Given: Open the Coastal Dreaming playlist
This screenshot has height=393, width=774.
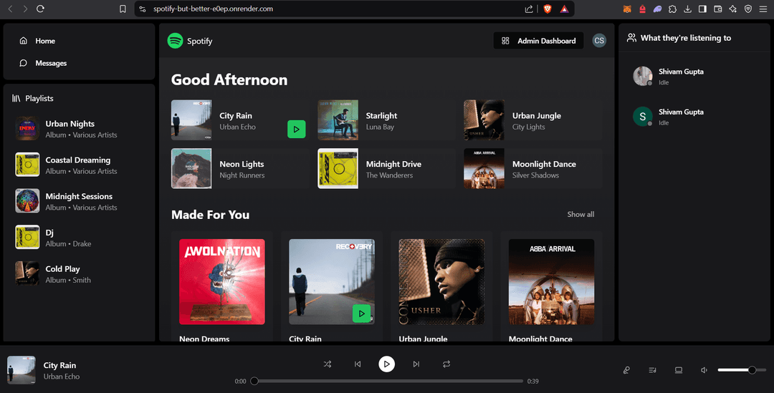Looking at the screenshot, I should point(79,165).
